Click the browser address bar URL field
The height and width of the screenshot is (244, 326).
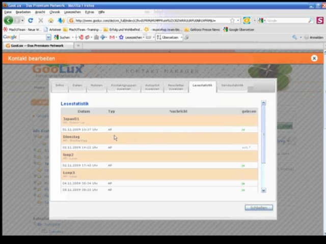tap(148, 21)
